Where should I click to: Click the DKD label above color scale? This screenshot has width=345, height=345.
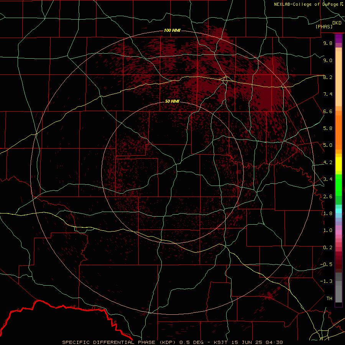click(337, 23)
